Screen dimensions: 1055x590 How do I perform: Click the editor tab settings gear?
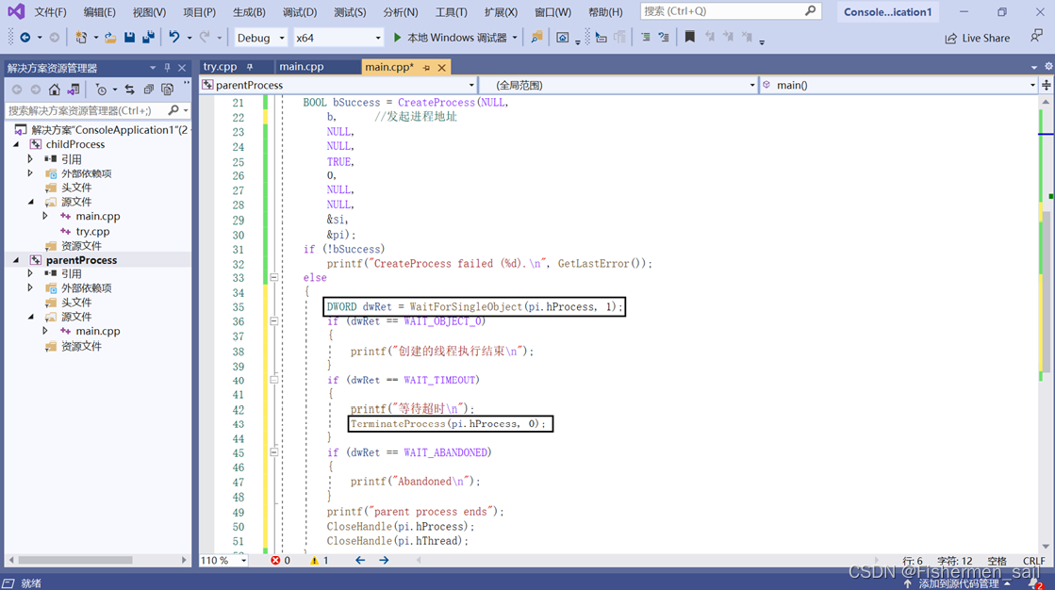1048,66
